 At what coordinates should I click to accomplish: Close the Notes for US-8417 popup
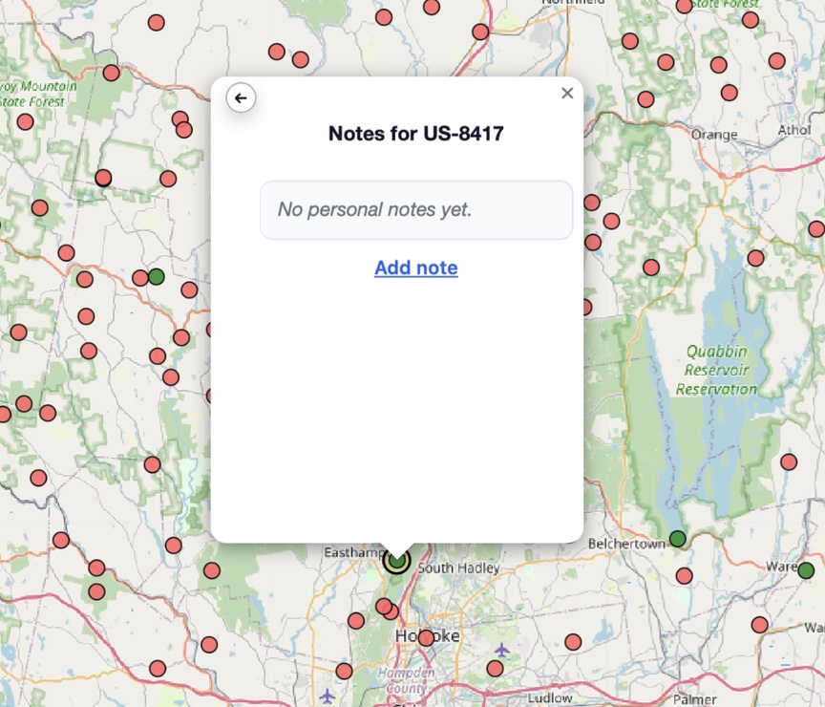tap(567, 93)
